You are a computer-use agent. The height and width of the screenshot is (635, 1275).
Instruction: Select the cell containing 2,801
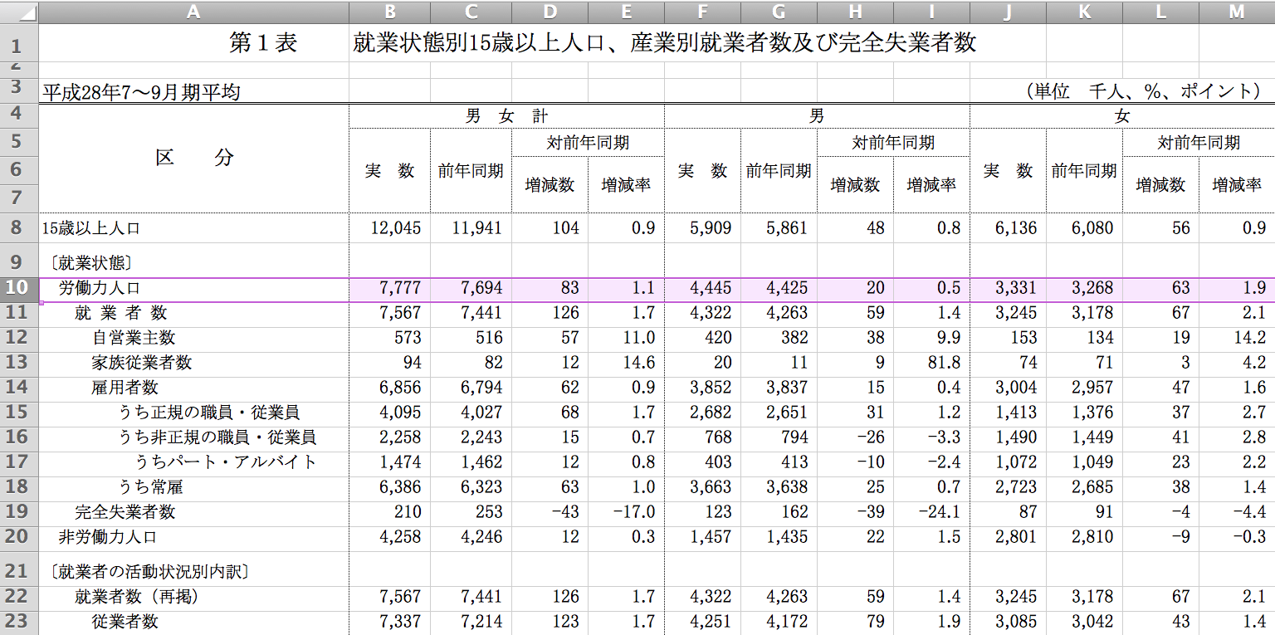pos(1008,537)
